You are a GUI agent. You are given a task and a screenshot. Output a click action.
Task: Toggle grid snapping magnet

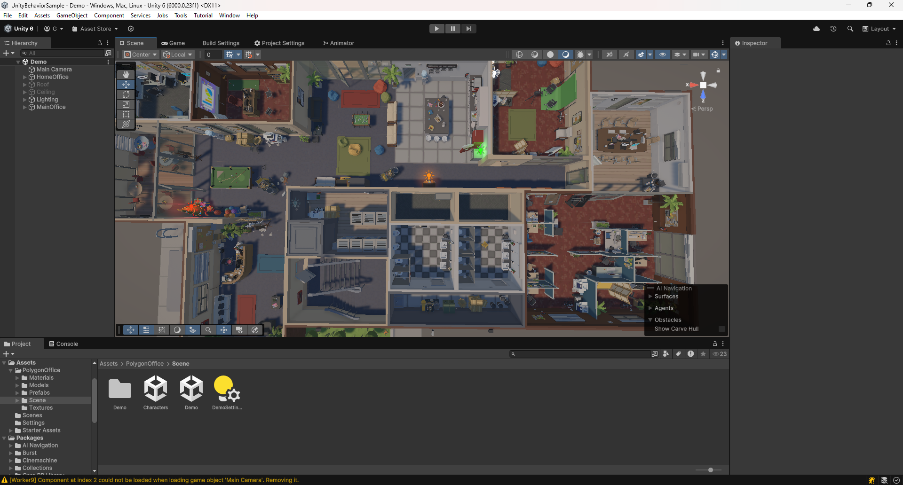(249, 55)
